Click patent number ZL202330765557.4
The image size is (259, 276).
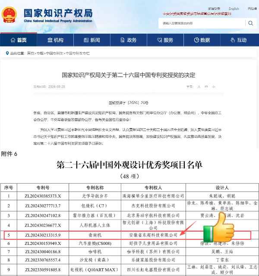click(43, 260)
